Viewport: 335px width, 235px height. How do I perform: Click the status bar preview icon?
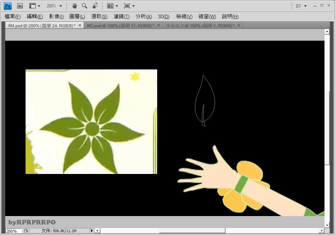26,231
